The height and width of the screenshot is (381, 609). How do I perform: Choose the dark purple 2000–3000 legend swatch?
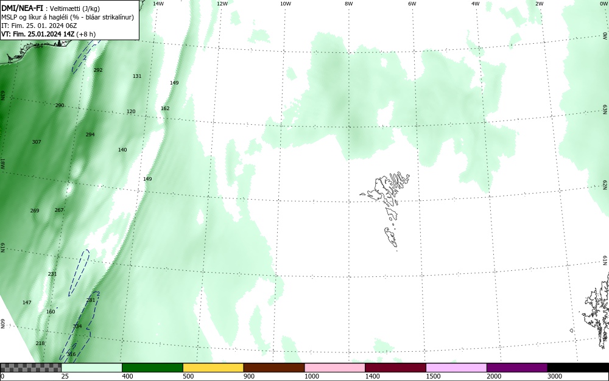[517, 368]
